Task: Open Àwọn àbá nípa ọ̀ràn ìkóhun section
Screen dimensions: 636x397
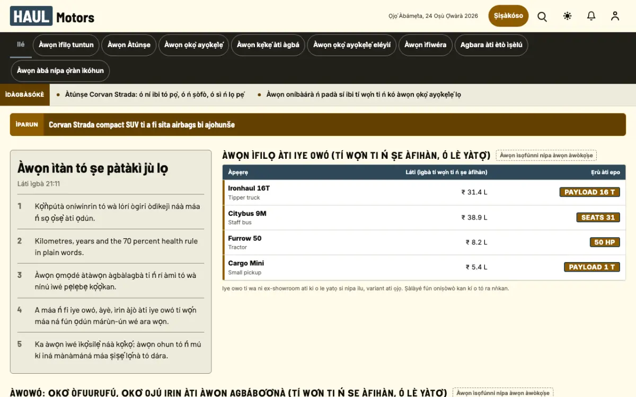Action: point(60,71)
